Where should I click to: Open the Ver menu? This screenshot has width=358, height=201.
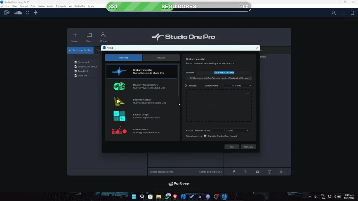click(x=70, y=6)
